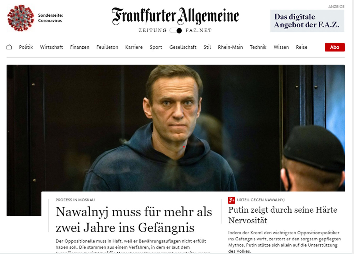The image size is (354, 254).
Task: Click the red Abo button
Action: (x=334, y=47)
